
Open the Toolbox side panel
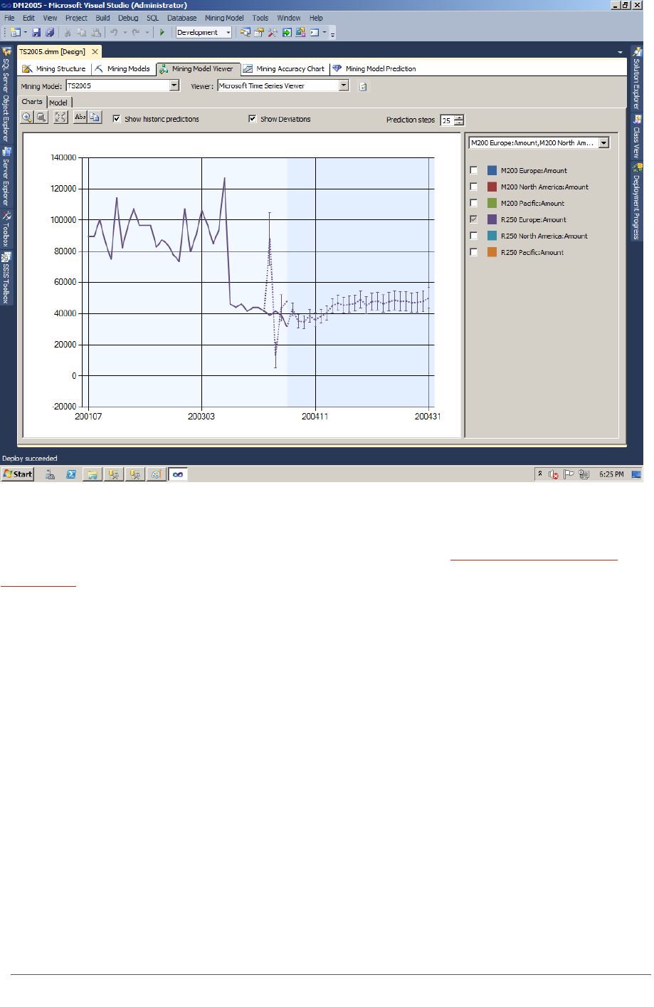tap(6, 229)
